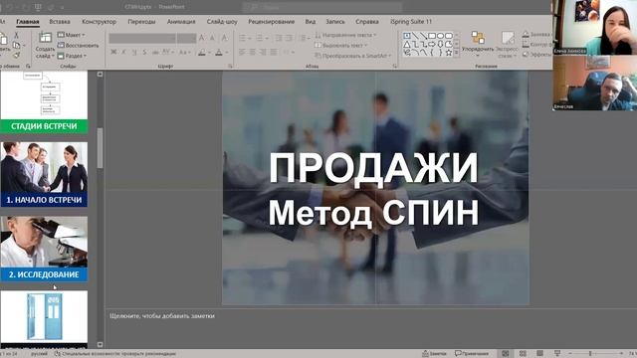Click the notes field Щелкните, чтобы добавить заметки
Screen dimensions: 637x358
tap(162, 316)
